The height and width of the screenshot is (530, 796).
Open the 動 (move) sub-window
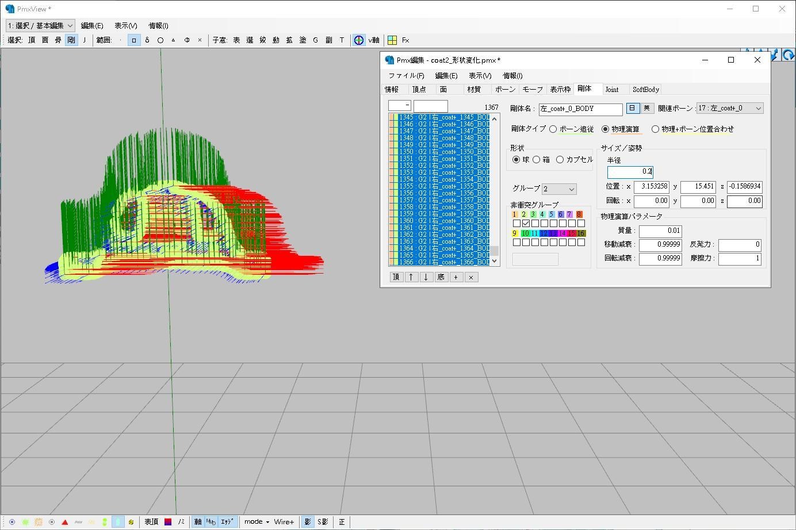(x=276, y=40)
